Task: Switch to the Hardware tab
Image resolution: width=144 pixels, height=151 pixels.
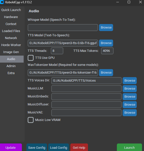Action: (x=11, y=17)
